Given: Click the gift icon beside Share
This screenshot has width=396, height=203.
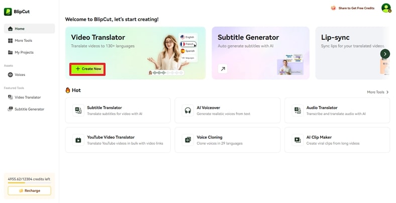Looking at the screenshot, I should 333,8.
